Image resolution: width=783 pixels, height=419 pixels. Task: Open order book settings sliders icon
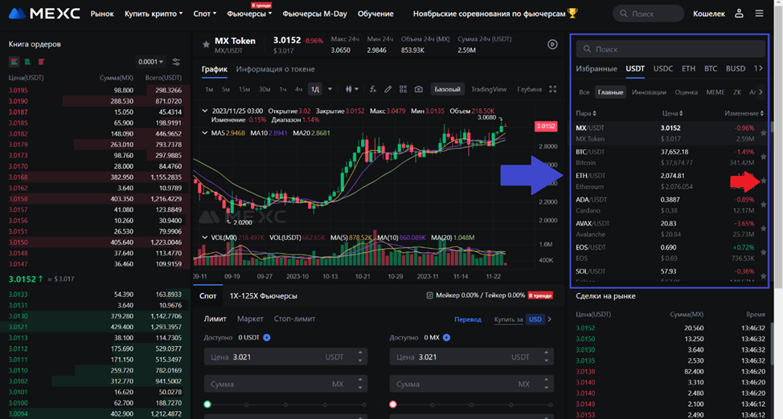pos(176,62)
